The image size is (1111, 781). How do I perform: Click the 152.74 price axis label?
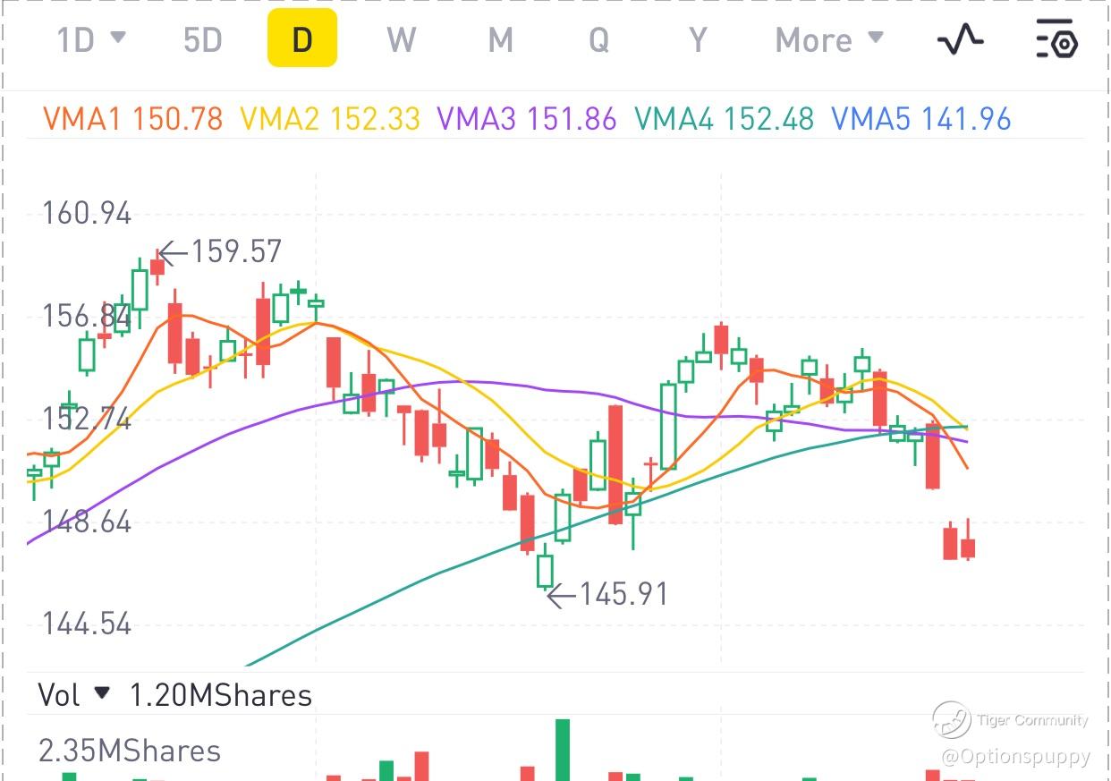87,419
